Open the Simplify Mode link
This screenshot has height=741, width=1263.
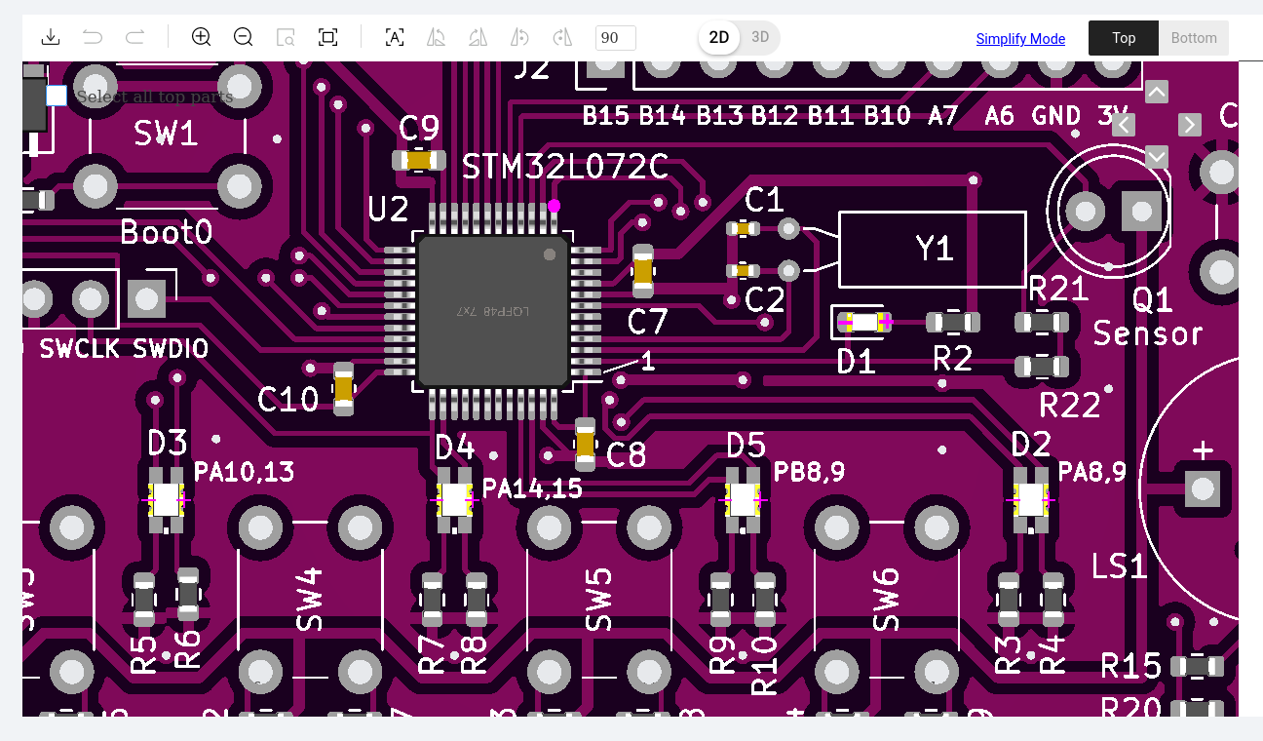pyautogui.click(x=1020, y=39)
